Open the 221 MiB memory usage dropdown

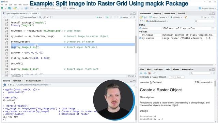pos(176,17)
